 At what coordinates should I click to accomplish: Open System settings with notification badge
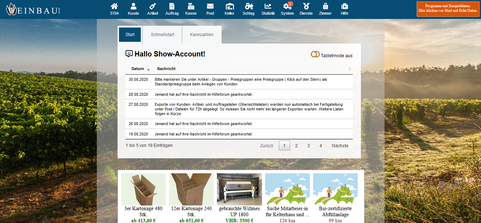coord(287,6)
